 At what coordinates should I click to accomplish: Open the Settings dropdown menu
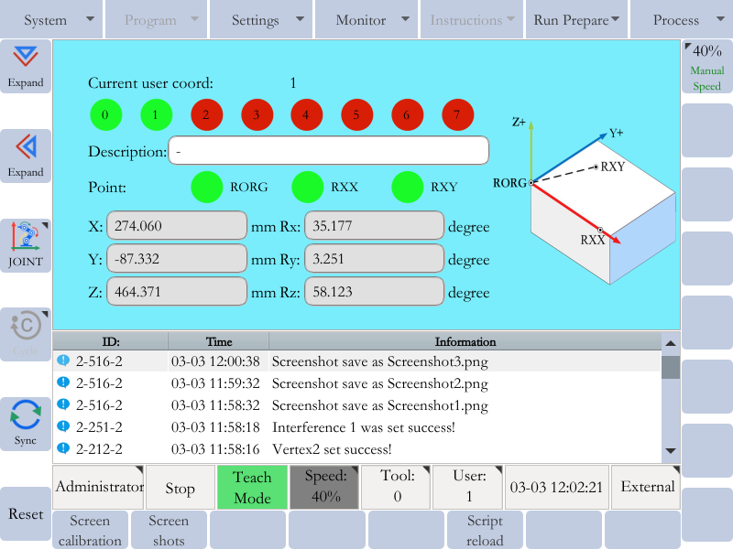pos(261,20)
